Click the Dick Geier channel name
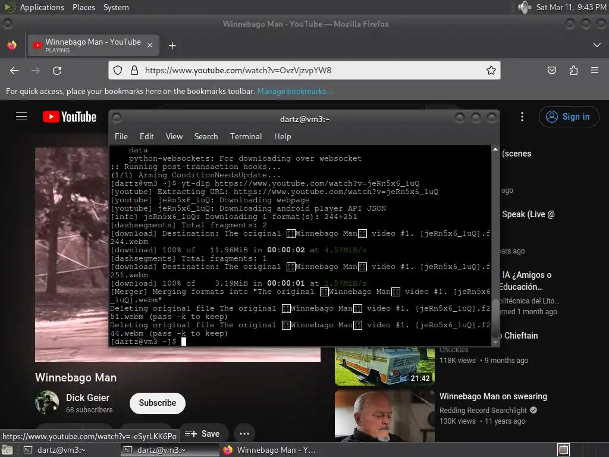This screenshot has height=457, width=609. 87,397
